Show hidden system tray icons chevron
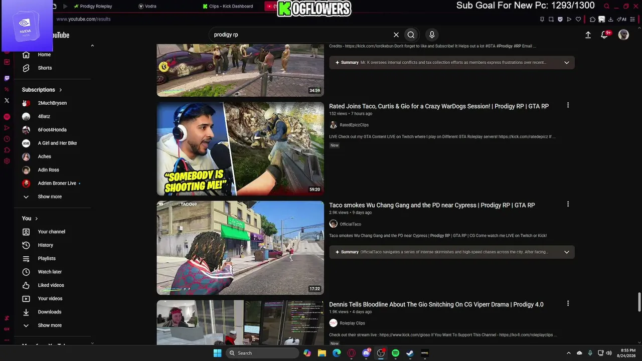The width and height of the screenshot is (642, 361). coord(568,353)
